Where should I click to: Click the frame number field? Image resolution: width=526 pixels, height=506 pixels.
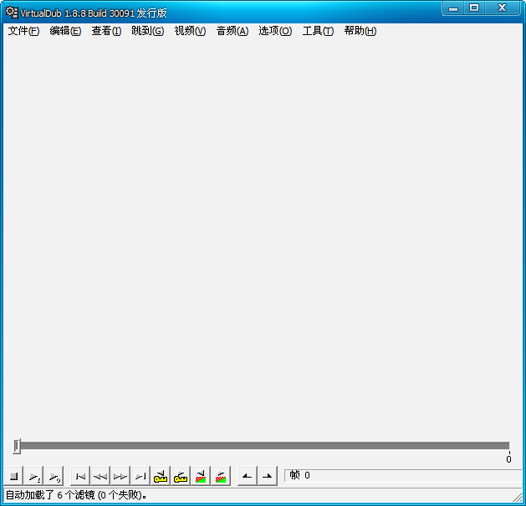401,476
